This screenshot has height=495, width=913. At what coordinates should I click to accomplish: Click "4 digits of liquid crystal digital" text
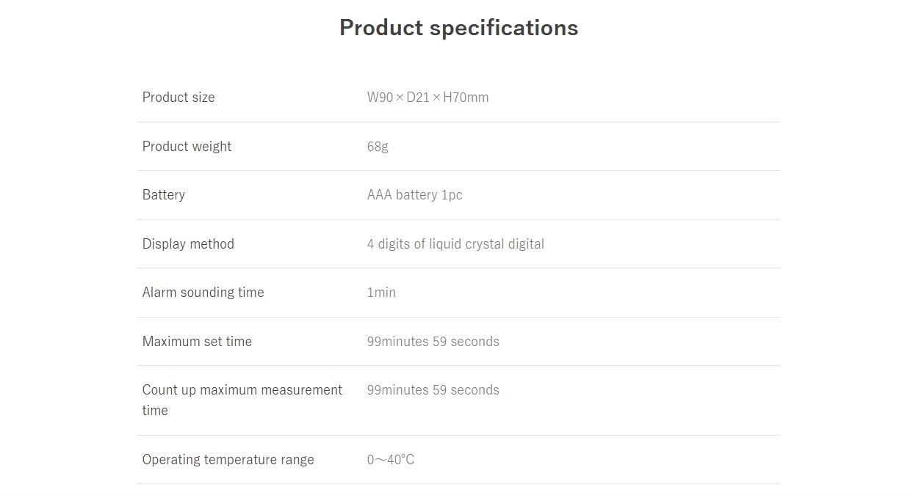(455, 244)
